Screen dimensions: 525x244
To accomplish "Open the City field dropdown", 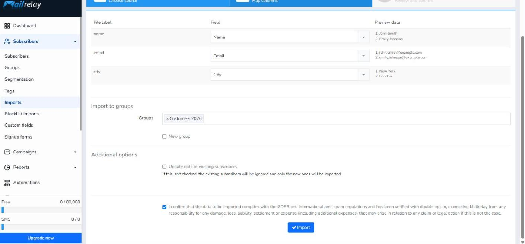I will (x=290, y=75).
